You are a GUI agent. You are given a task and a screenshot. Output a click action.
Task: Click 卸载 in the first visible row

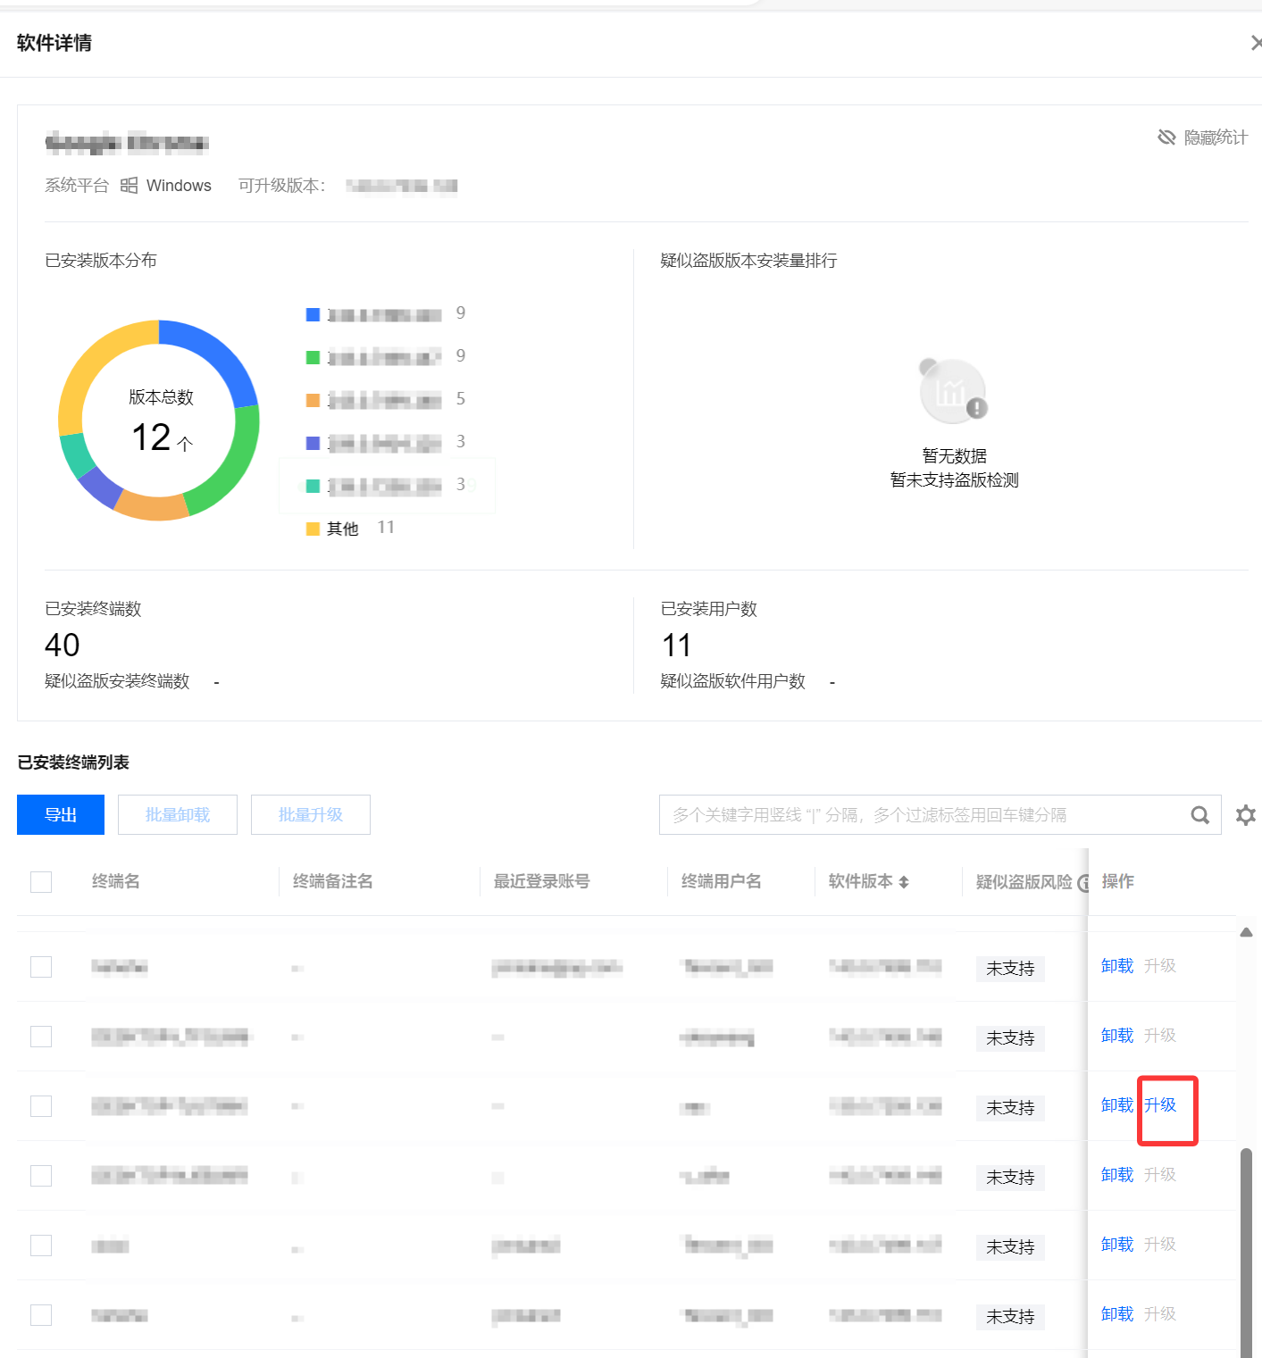1117,966
